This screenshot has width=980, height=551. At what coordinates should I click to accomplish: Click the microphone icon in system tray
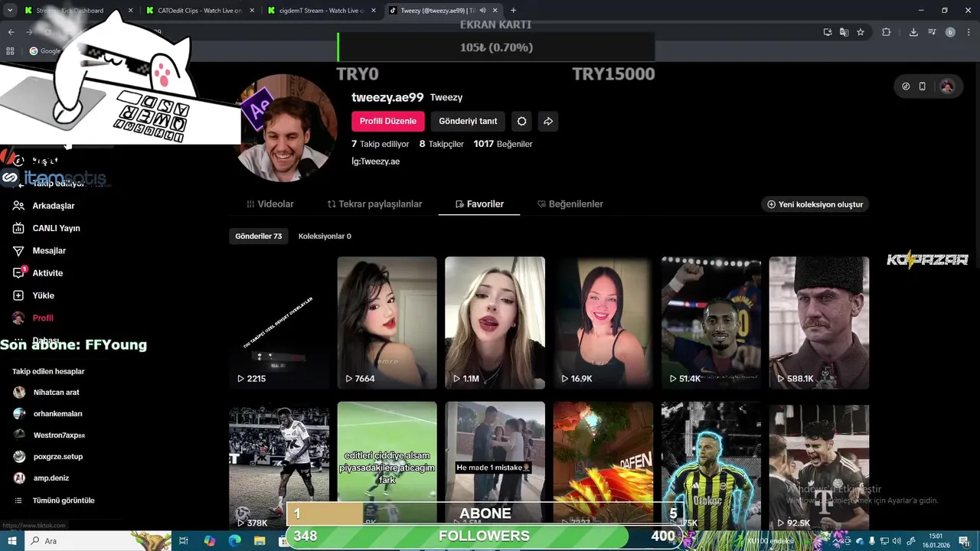871,541
